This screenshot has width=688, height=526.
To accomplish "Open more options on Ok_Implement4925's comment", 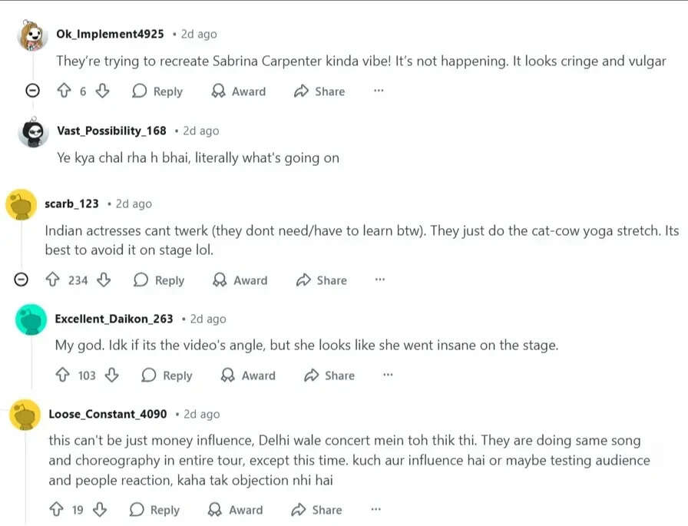I will (379, 91).
